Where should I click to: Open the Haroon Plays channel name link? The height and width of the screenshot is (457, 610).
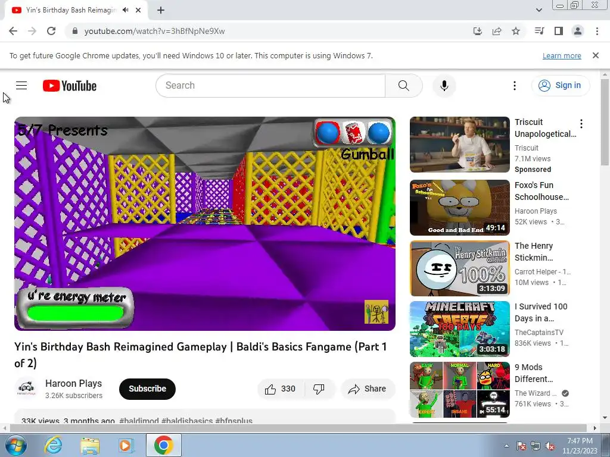click(x=73, y=383)
